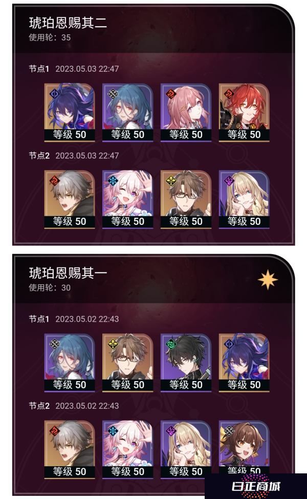Select the Quantum element icon on Seele, 其二 节点1

55,94
